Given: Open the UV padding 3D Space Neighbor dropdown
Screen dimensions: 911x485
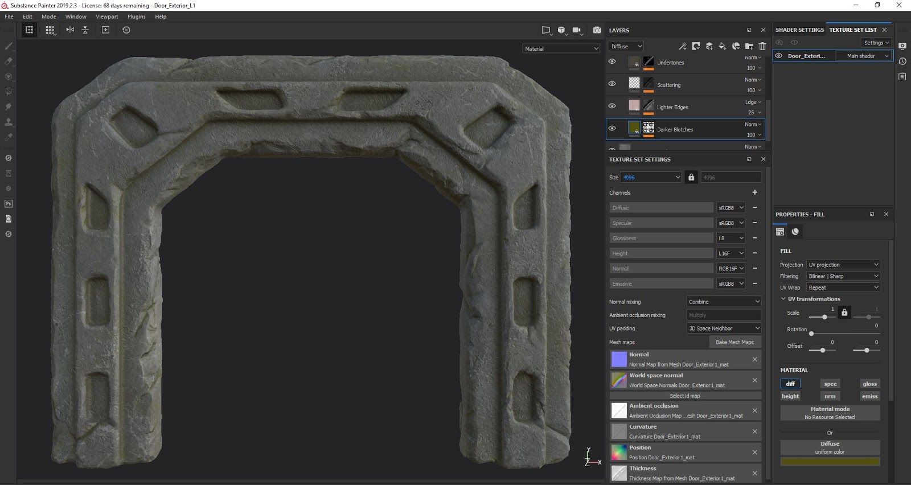Looking at the screenshot, I should pos(724,328).
